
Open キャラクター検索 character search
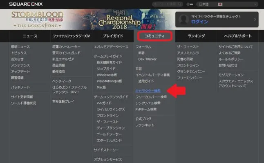(x=148, y=90)
